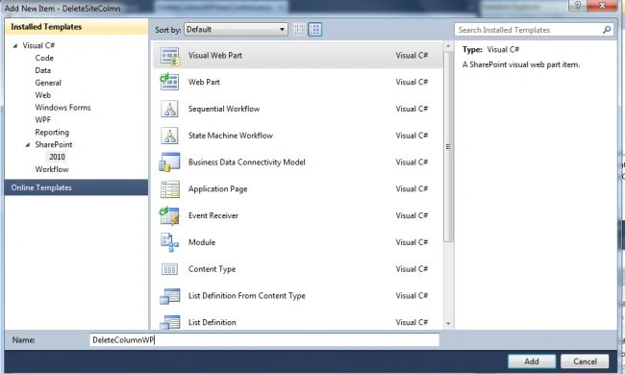Select the Reporting category
The width and height of the screenshot is (625, 374).
(x=52, y=133)
